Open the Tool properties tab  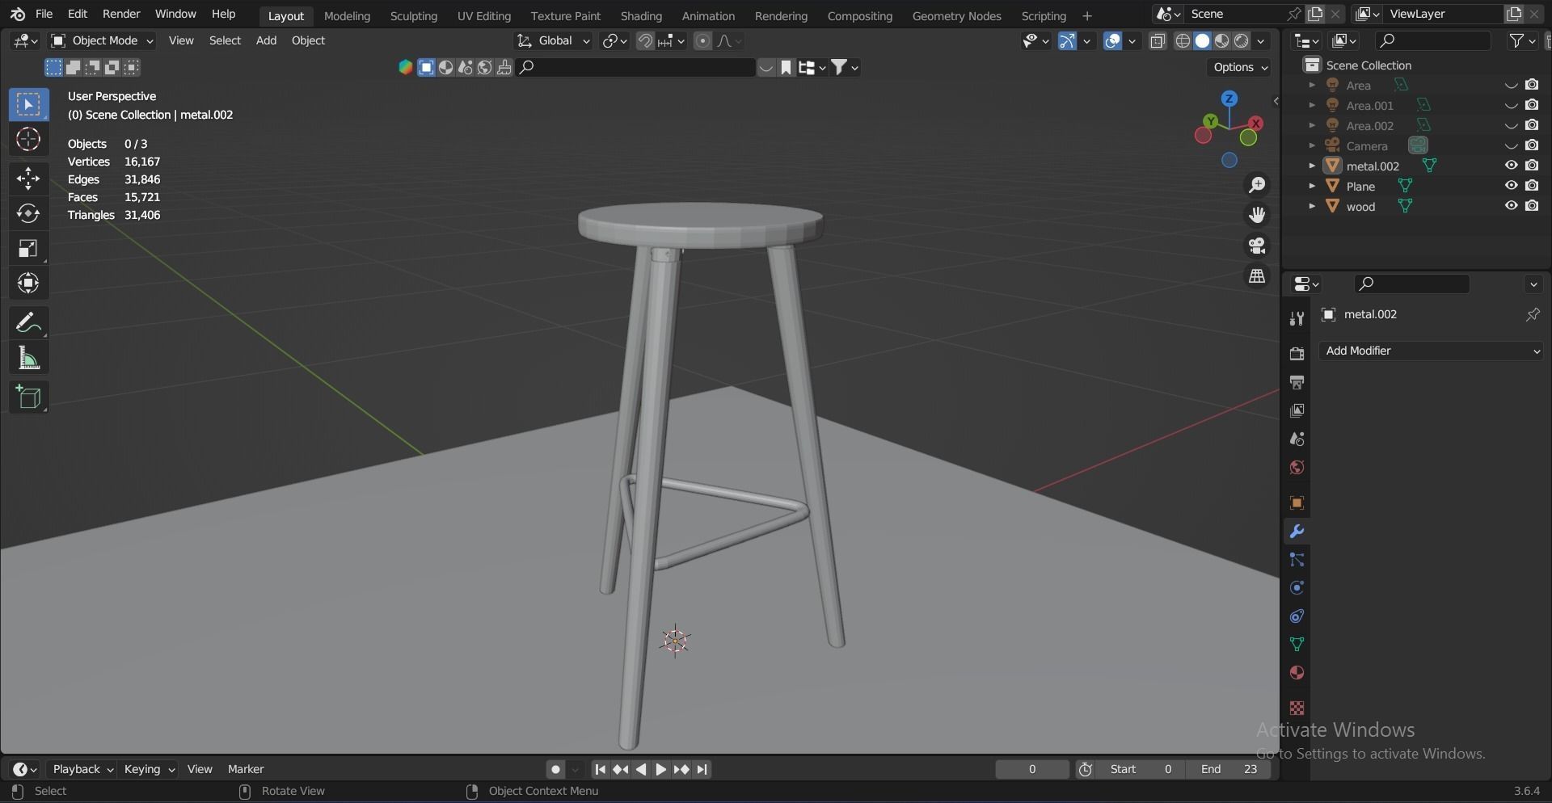coord(1297,318)
